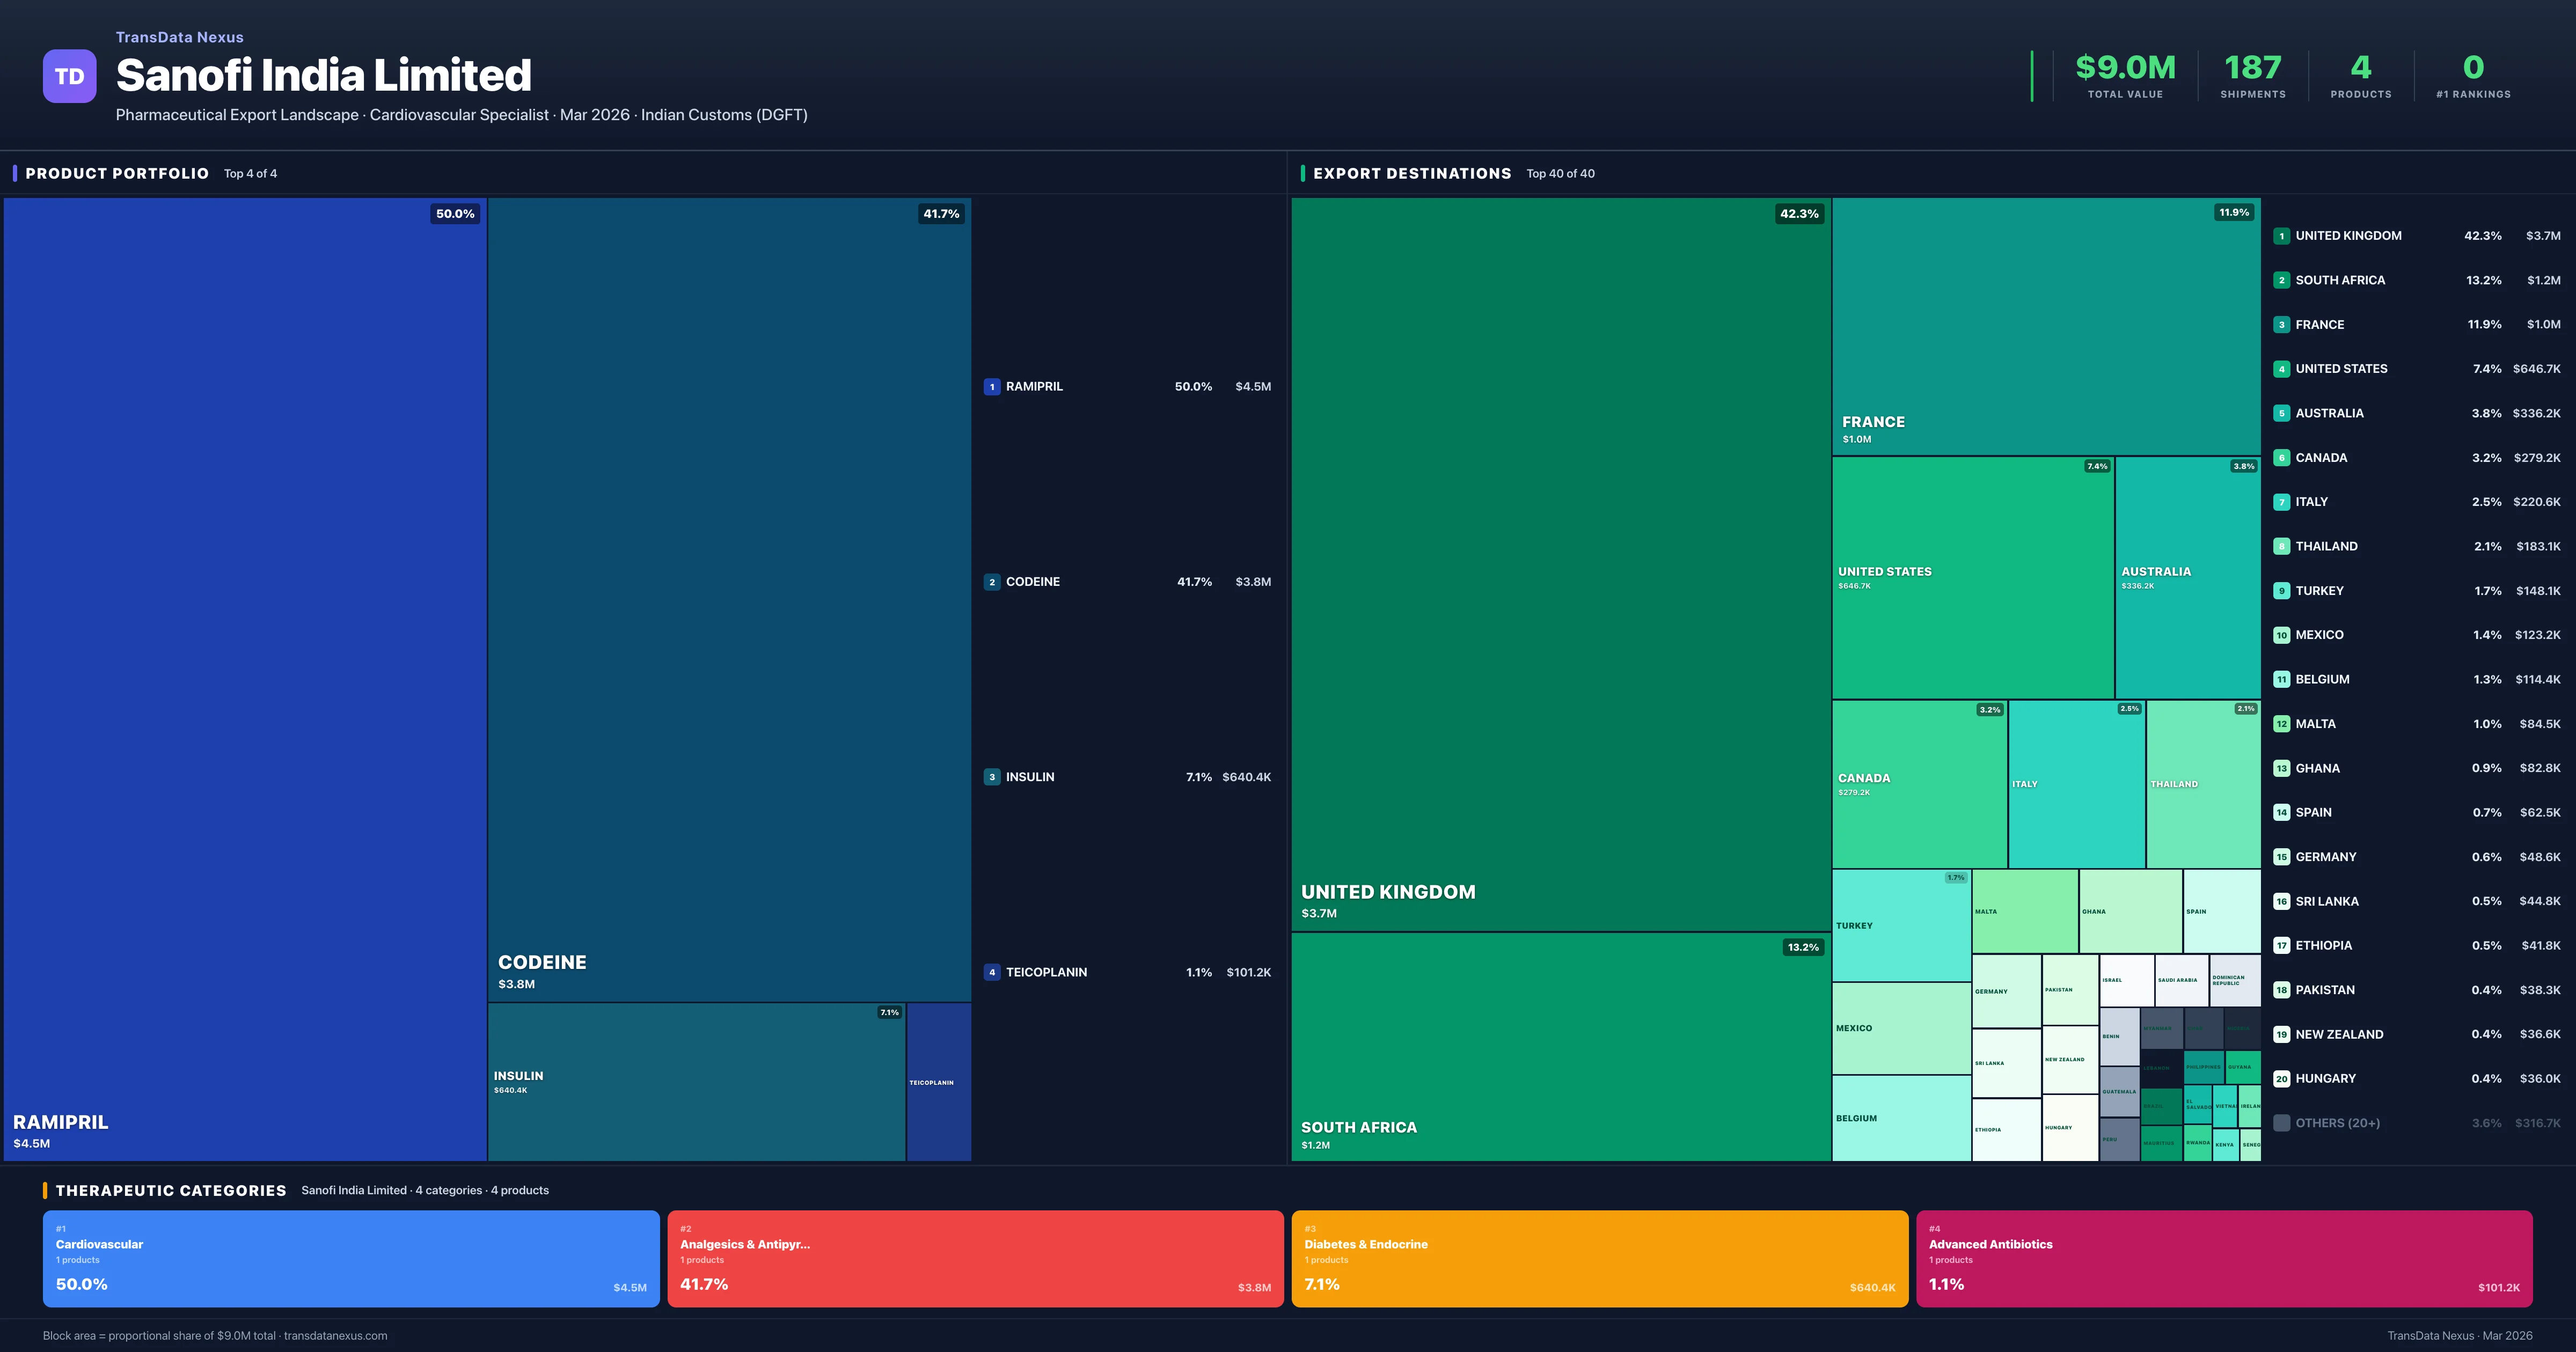
Task: Click the Analgesics & Antipyr... category card
Action: [975, 1259]
